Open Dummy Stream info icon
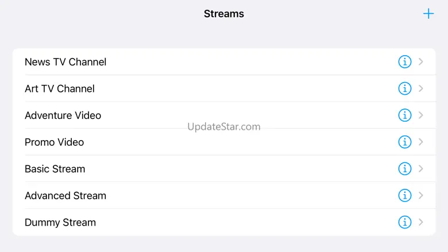This screenshot has width=448, height=252. coord(404,222)
